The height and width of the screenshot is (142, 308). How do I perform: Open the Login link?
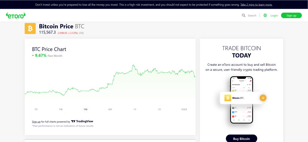point(274,16)
